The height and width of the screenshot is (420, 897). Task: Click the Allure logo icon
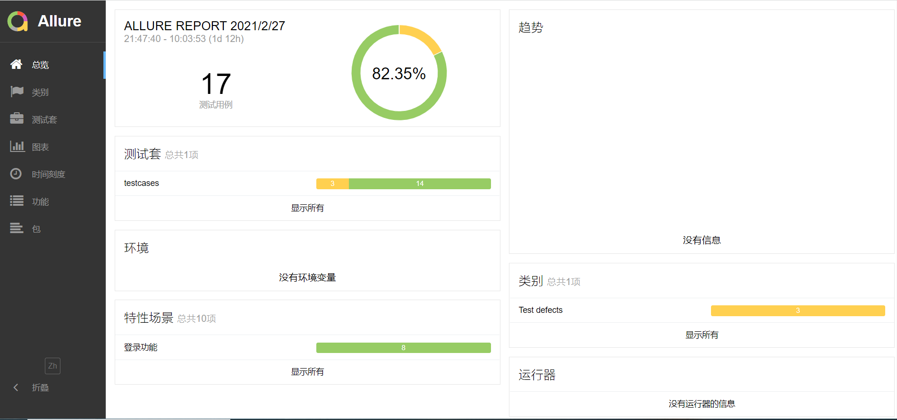point(17,21)
